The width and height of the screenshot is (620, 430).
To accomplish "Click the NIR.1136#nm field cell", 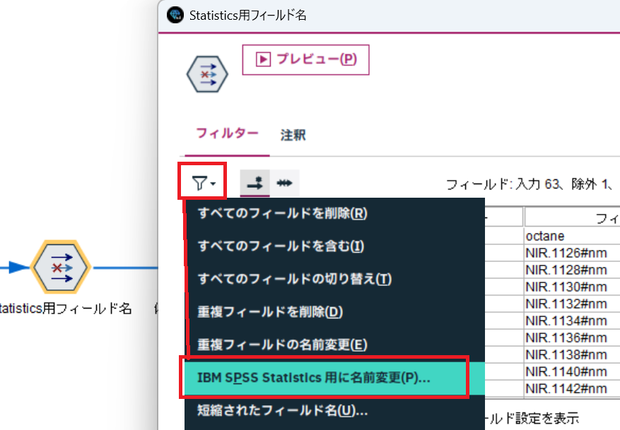I will point(572,338).
